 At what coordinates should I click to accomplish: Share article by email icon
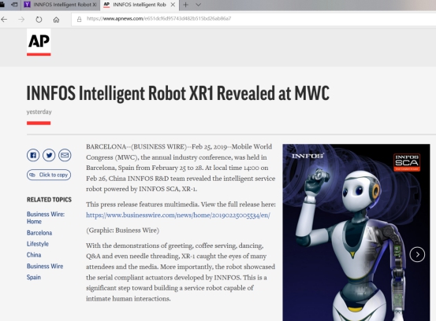65,155
